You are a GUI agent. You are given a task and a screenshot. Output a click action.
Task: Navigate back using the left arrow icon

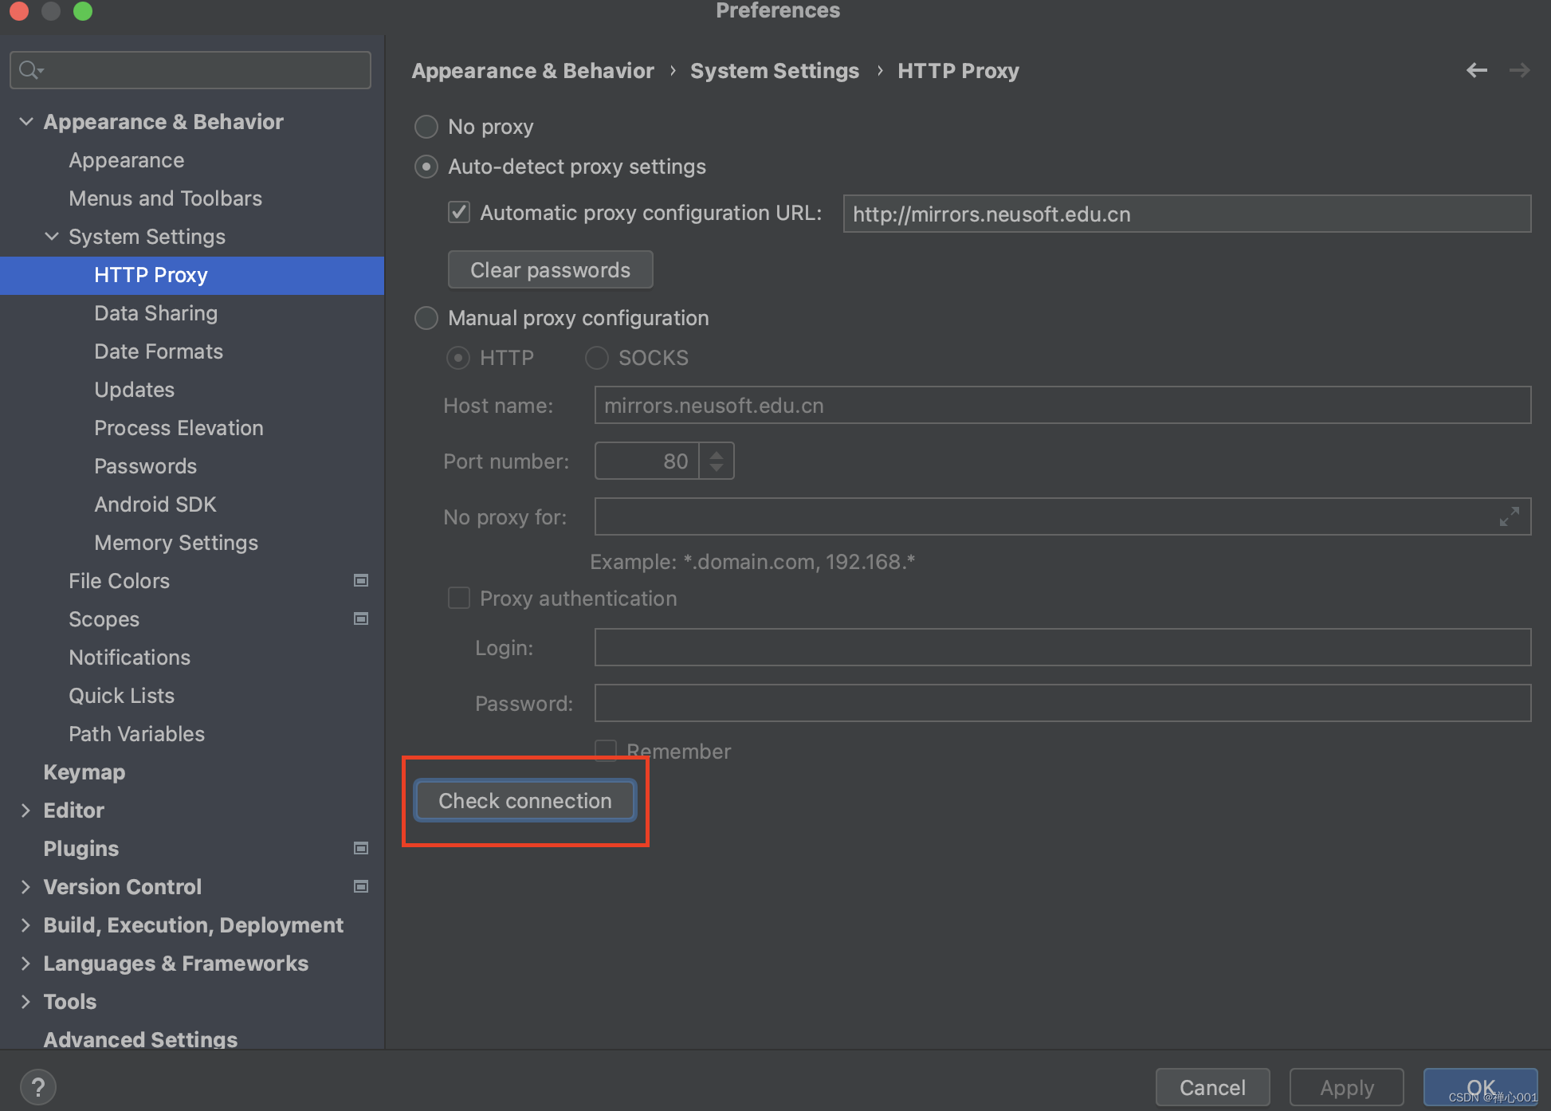point(1476,70)
